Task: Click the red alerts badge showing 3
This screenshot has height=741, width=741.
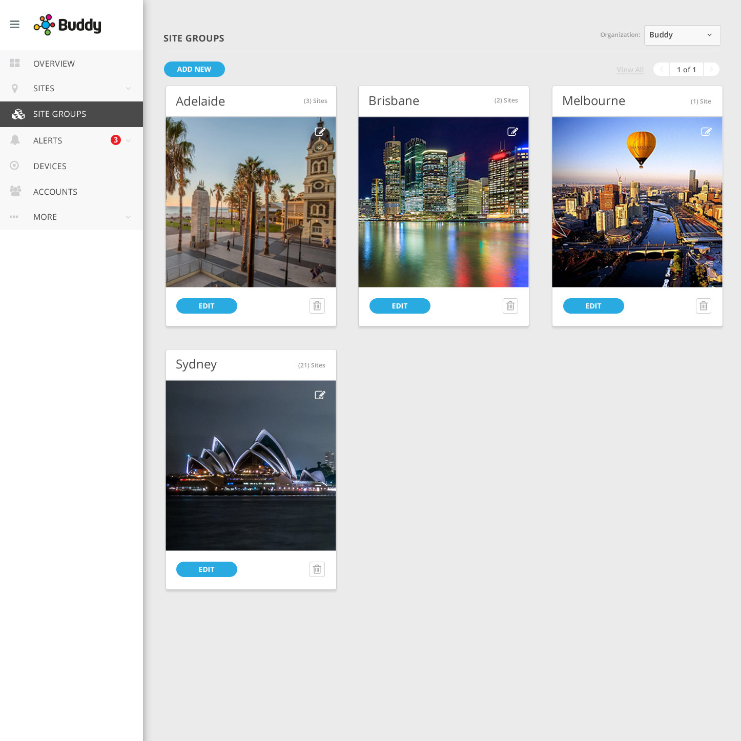Action: tap(116, 140)
